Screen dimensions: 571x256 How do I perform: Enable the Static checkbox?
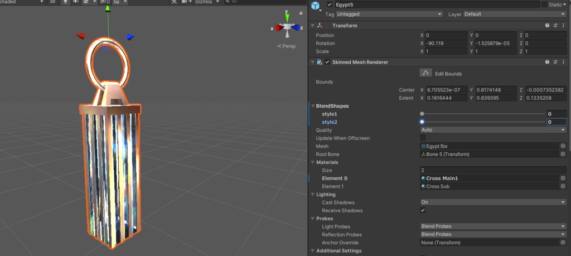tap(544, 4)
